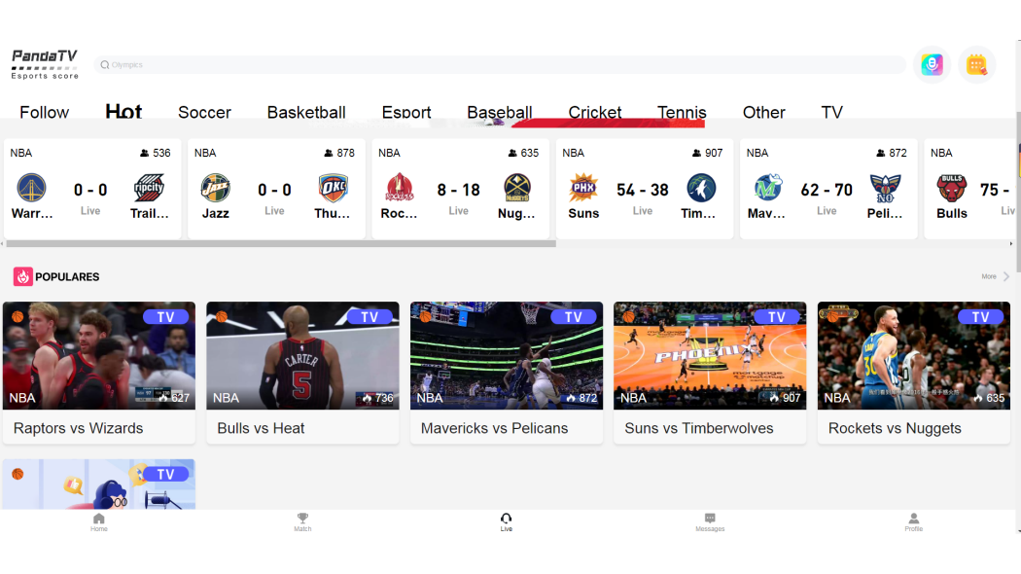Click the Warriors team logo
The width and height of the screenshot is (1021, 574).
(x=31, y=189)
